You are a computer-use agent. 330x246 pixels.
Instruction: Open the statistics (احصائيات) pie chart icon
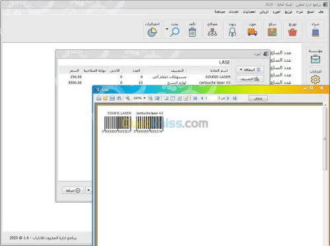[x=152, y=30]
